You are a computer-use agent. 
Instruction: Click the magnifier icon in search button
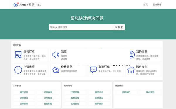point(116,27)
